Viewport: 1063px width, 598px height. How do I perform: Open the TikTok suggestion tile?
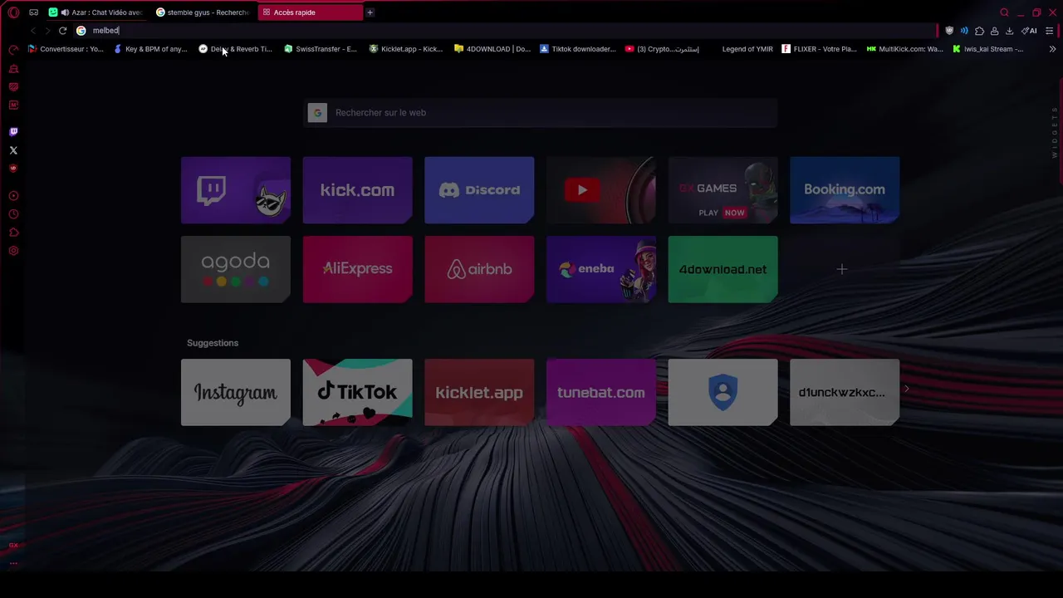tap(357, 392)
